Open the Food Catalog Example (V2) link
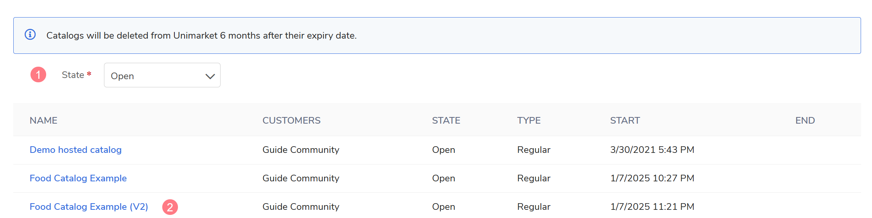The width and height of the screenshot is (872, 218). point(89,207)
